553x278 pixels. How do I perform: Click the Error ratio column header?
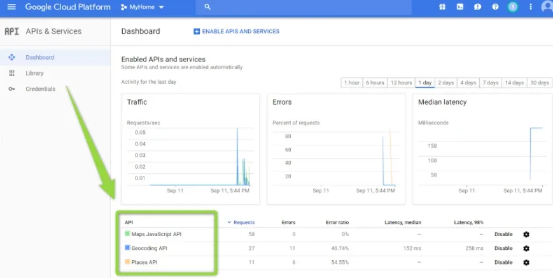[x=337, y=222]
